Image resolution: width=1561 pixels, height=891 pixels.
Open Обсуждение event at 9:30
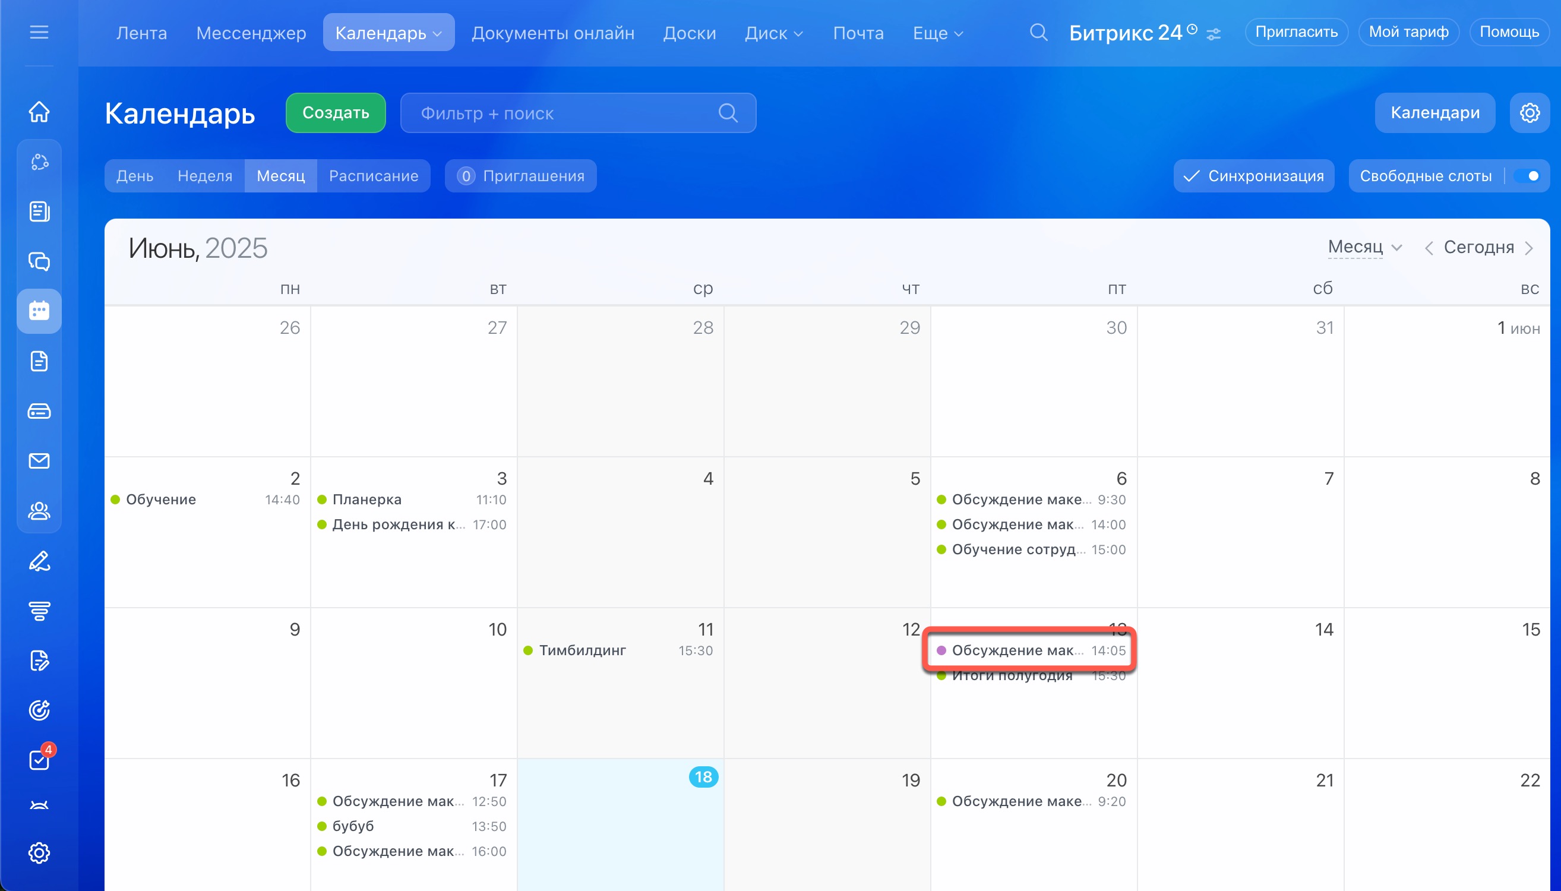[1032, 500]
